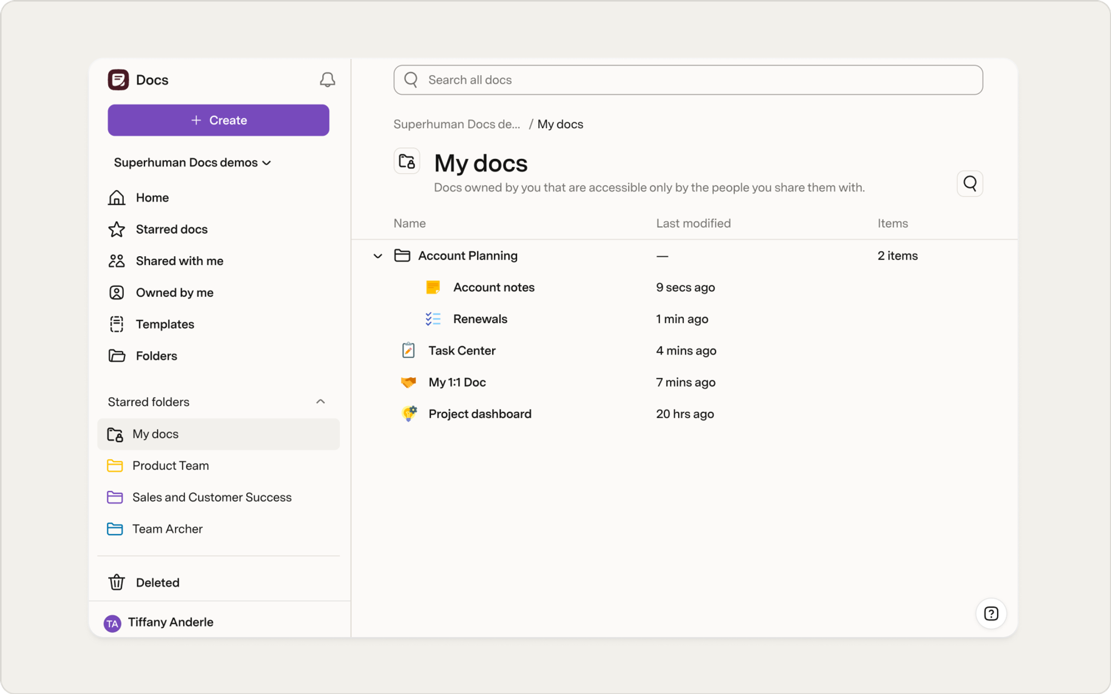Collapse the Starred folders section
Viewport: 1111px width, 694px height.
click(x=321, y=402)
